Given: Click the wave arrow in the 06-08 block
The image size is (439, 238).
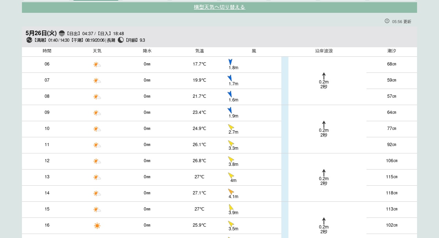Looking at the screenshot, I should 324,76.
